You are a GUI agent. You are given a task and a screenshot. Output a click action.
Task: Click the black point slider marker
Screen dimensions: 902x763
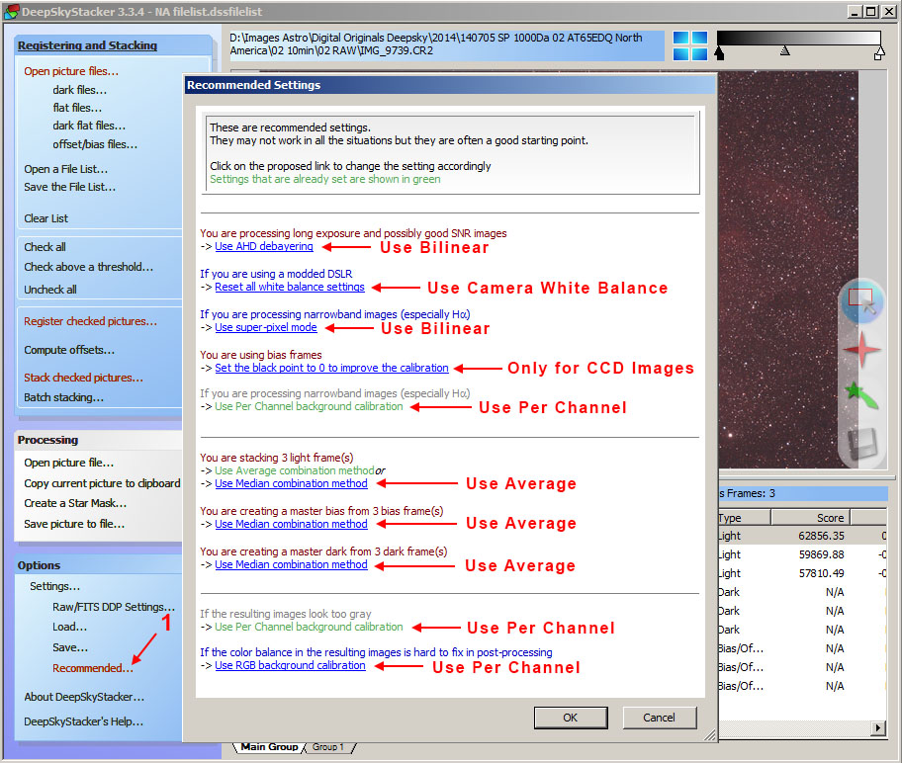pyautogui.click(x=719, y=53)
